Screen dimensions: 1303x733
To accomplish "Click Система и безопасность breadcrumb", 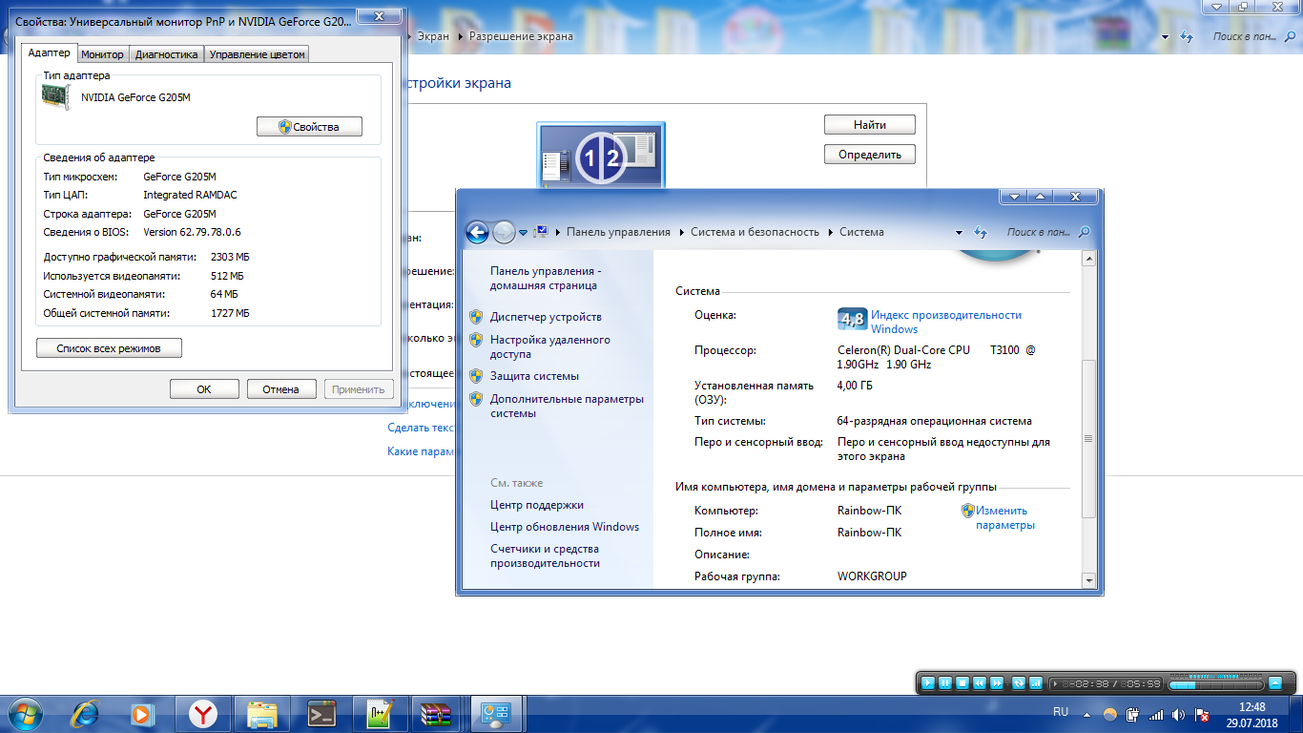I will pos(755,232).
